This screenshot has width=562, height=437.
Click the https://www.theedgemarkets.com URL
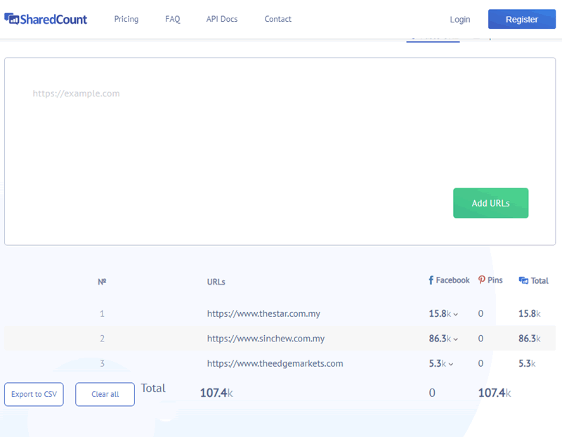275,363
